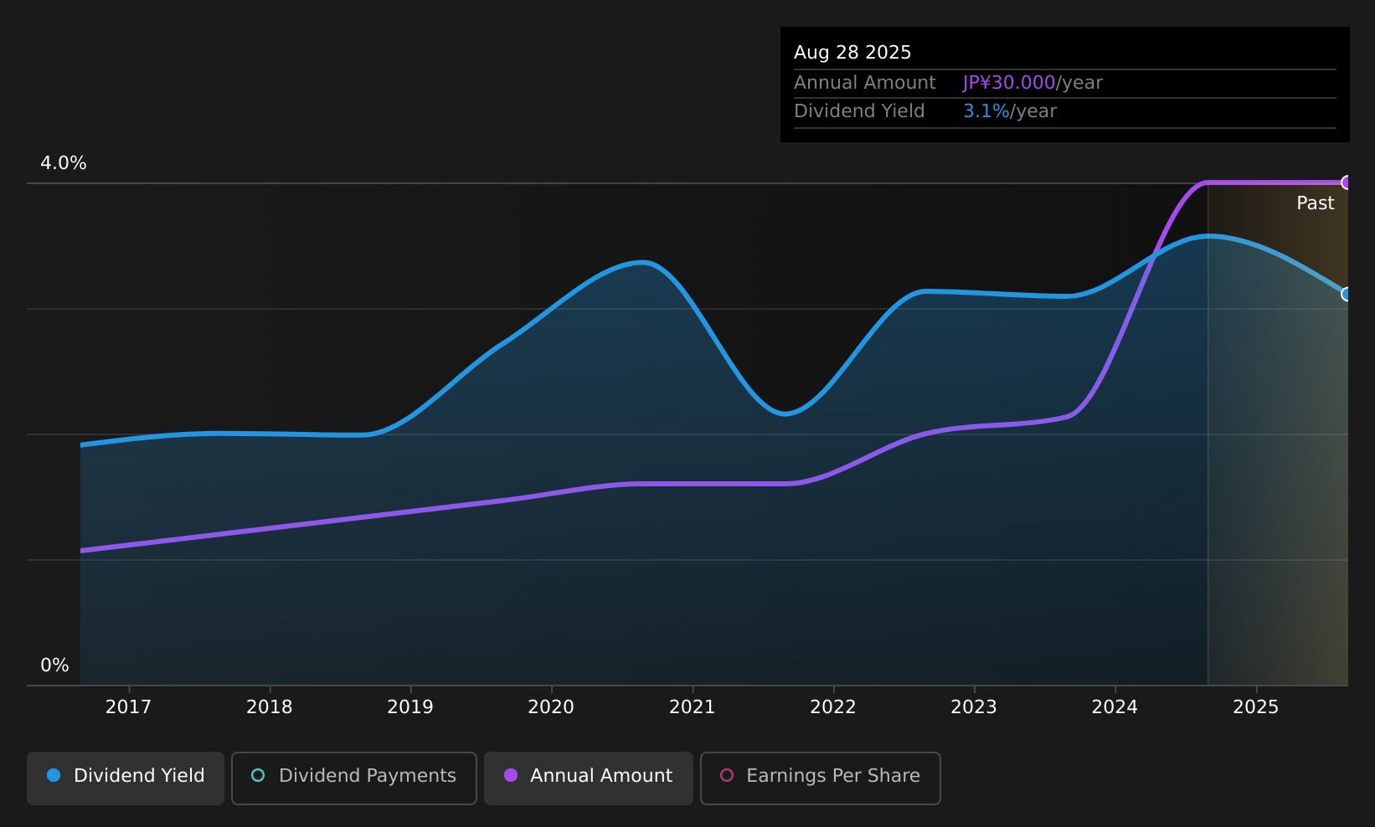
Task: Click the tooltip 'Annual Amount' label
Action: [865, 83]
